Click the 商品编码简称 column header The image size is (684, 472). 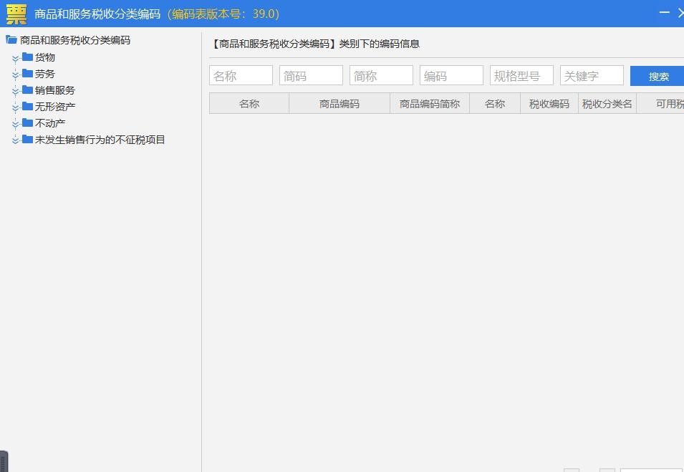tap(430, 104)
